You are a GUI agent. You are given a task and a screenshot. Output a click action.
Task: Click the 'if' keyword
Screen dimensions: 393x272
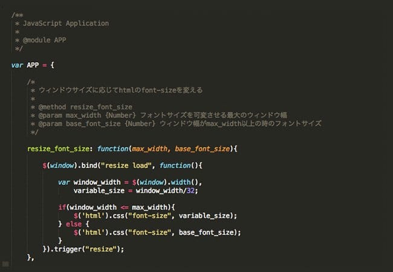[x=62, y=207]
